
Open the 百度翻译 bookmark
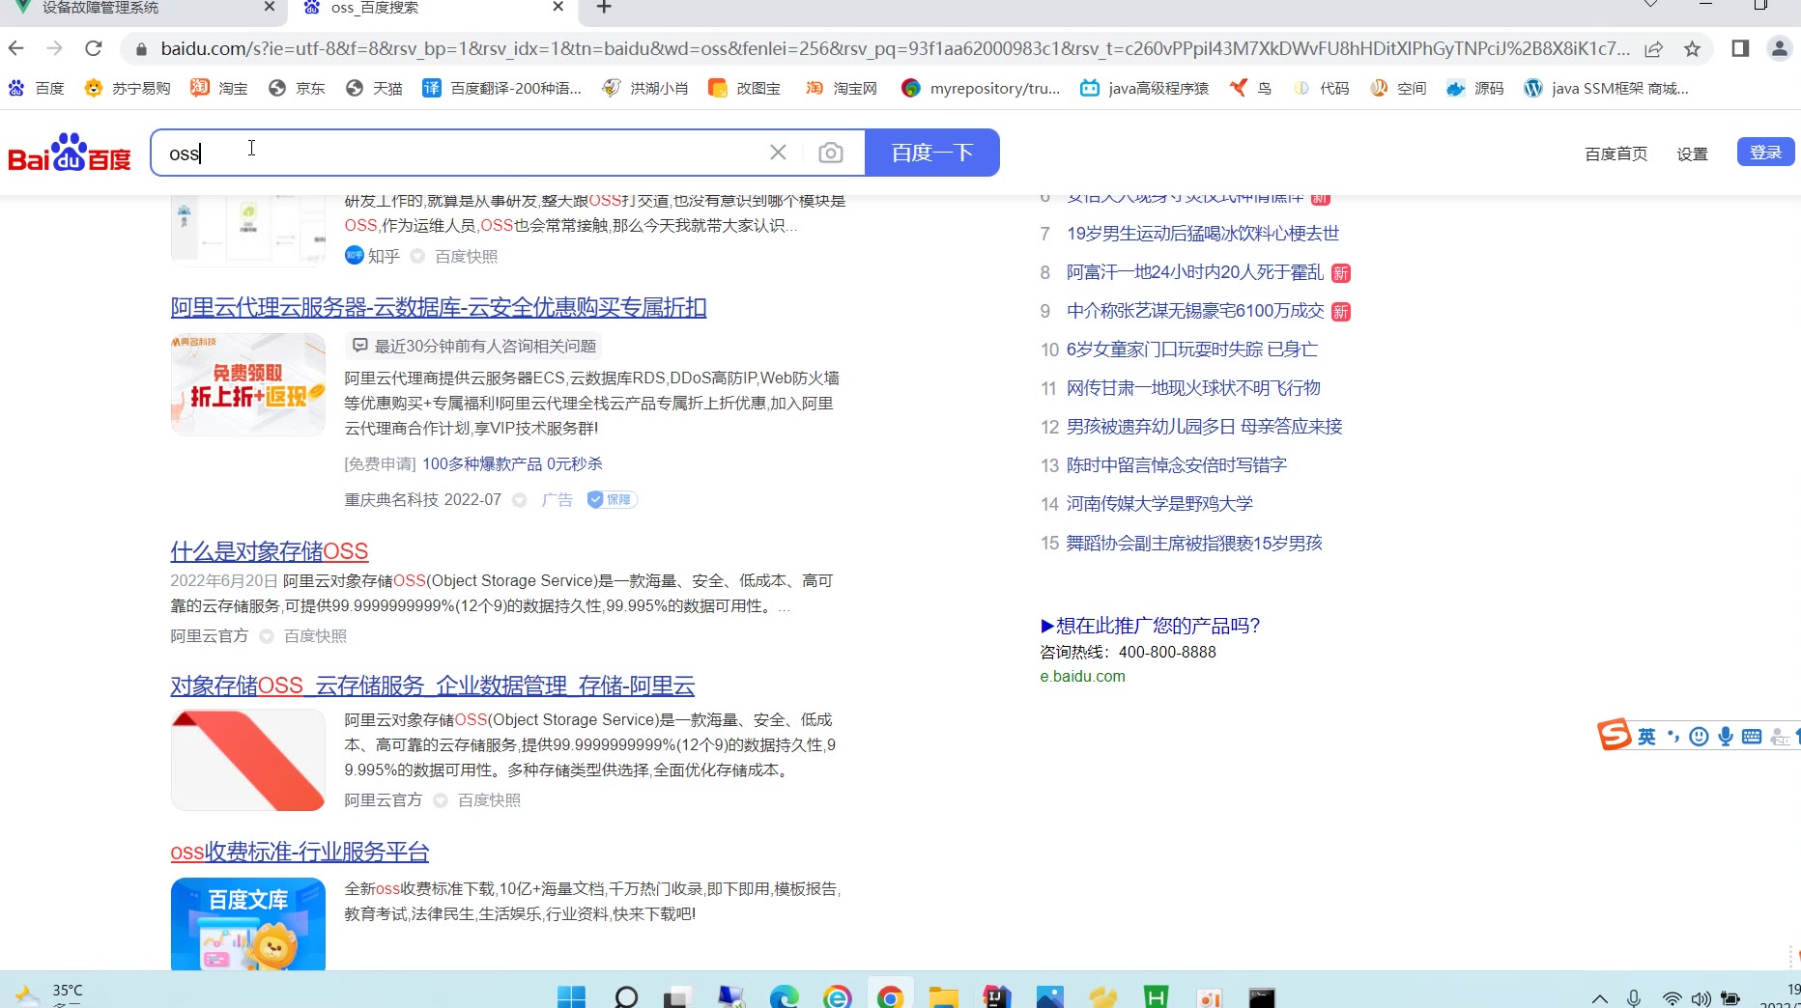tap(502, 88)
